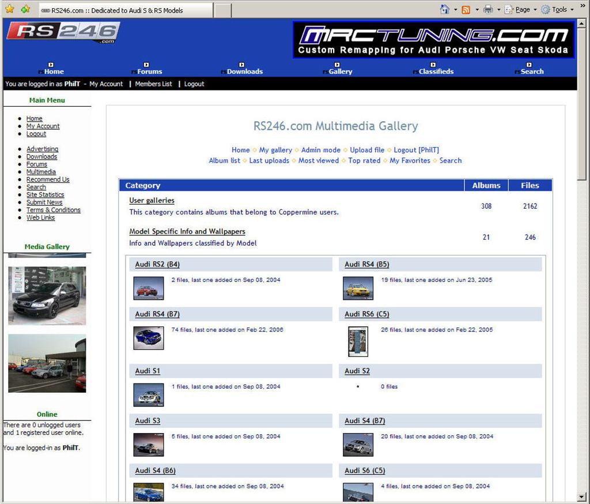Click the scrollbar down arrow
This screenshot has width=590, height=504.
pyautogui.click(x=581, y=496)
